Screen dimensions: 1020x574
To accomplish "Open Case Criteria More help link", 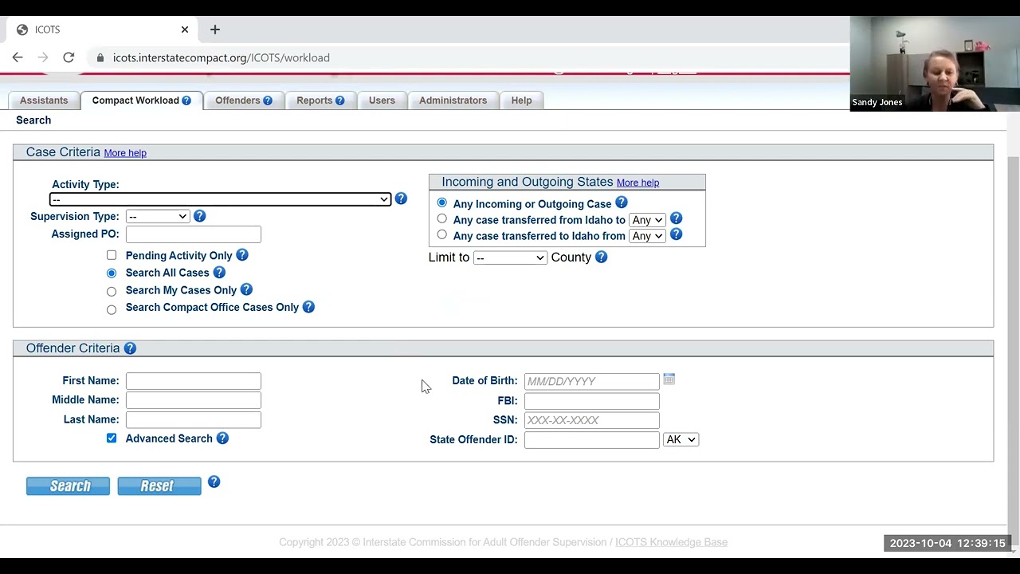I will [x=125, y=153].
